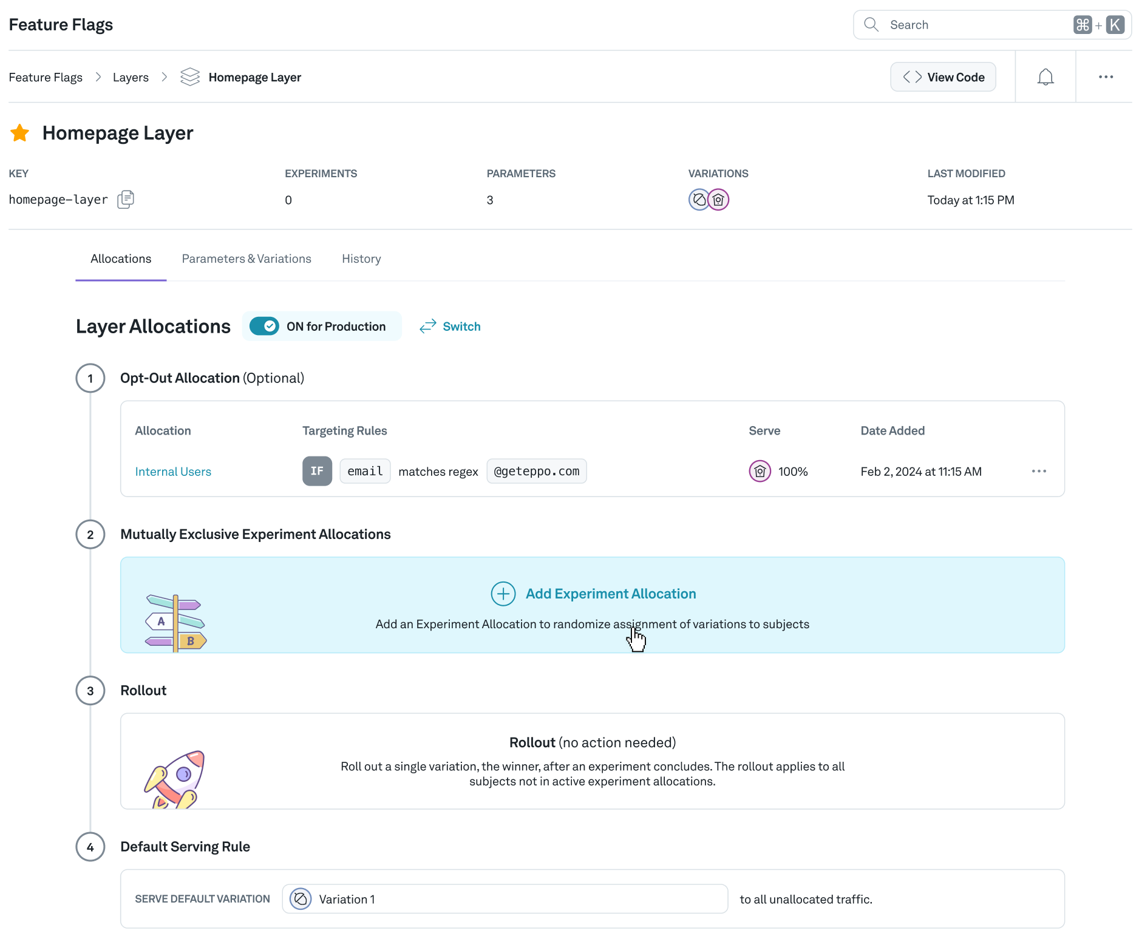Viewport: 1139px width, 939px height.
Task: Select the purple variation icon under VARIATIONS
Action: click(718, 199)
